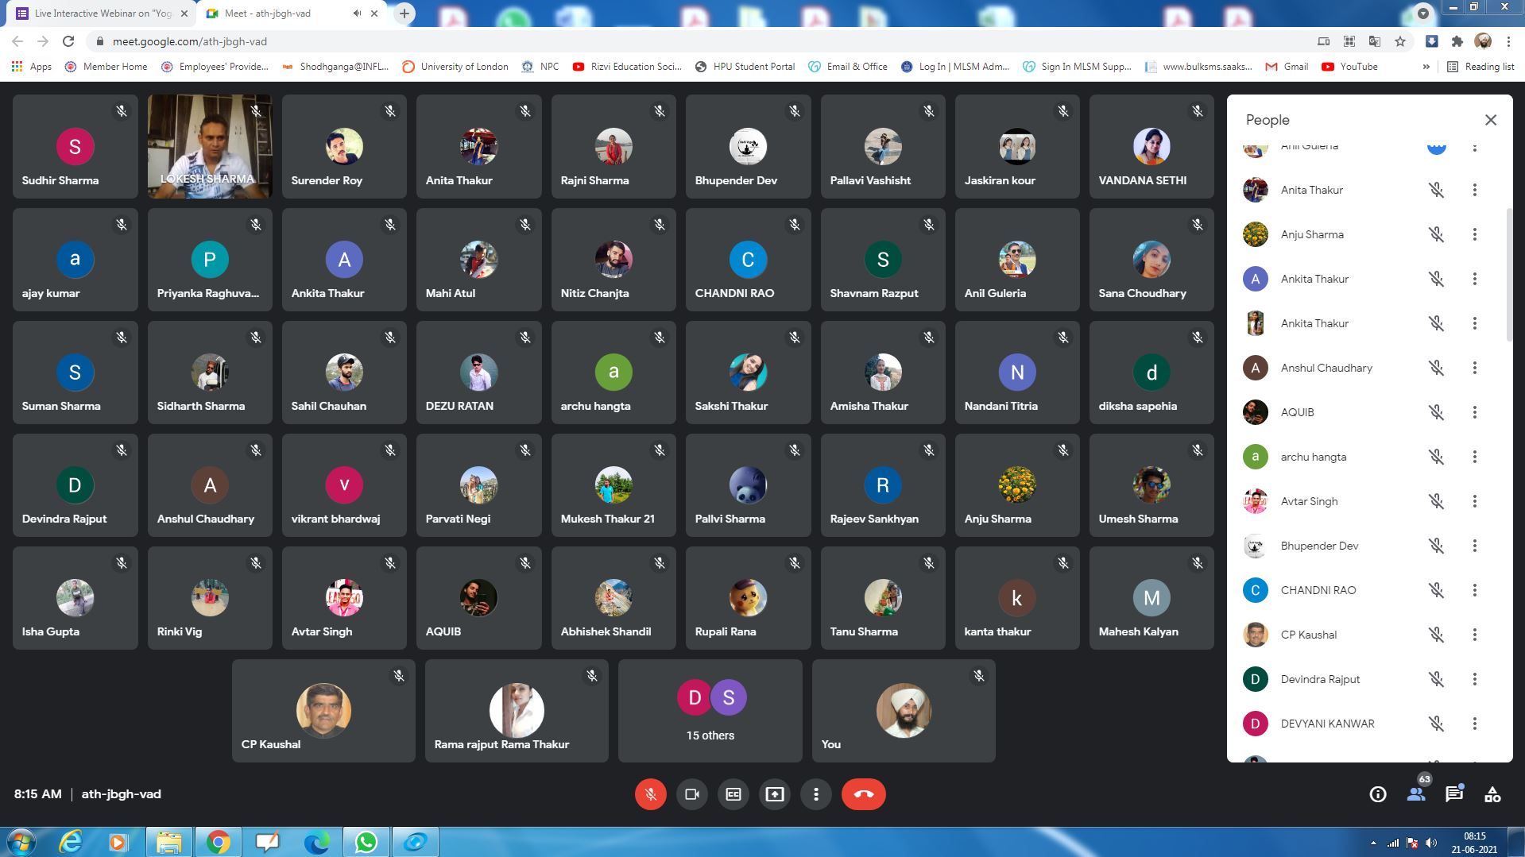1525x857 pixels.
Task: Open File Explorer folder in taskbar
Action: pos(169,842)
